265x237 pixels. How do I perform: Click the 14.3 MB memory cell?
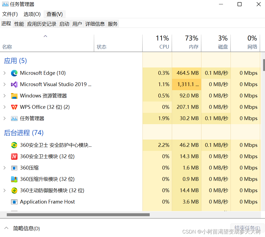[187, 157]
